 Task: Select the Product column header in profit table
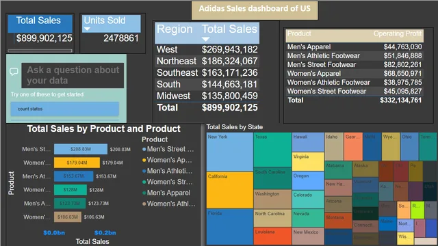coord(299,33)
